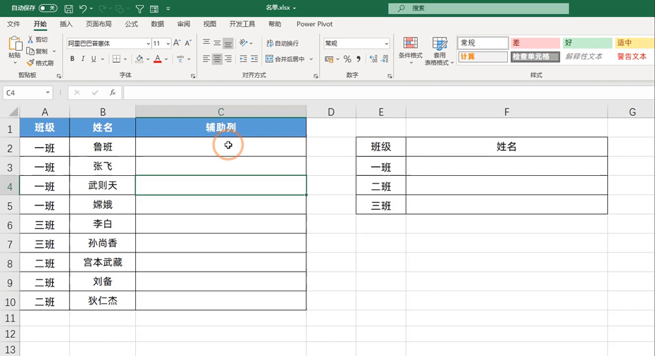Image resolution: width=655 pixels, height=356 pixels.
Task: Click the 格式刷 format painter
Action: (x=40, y=63)
